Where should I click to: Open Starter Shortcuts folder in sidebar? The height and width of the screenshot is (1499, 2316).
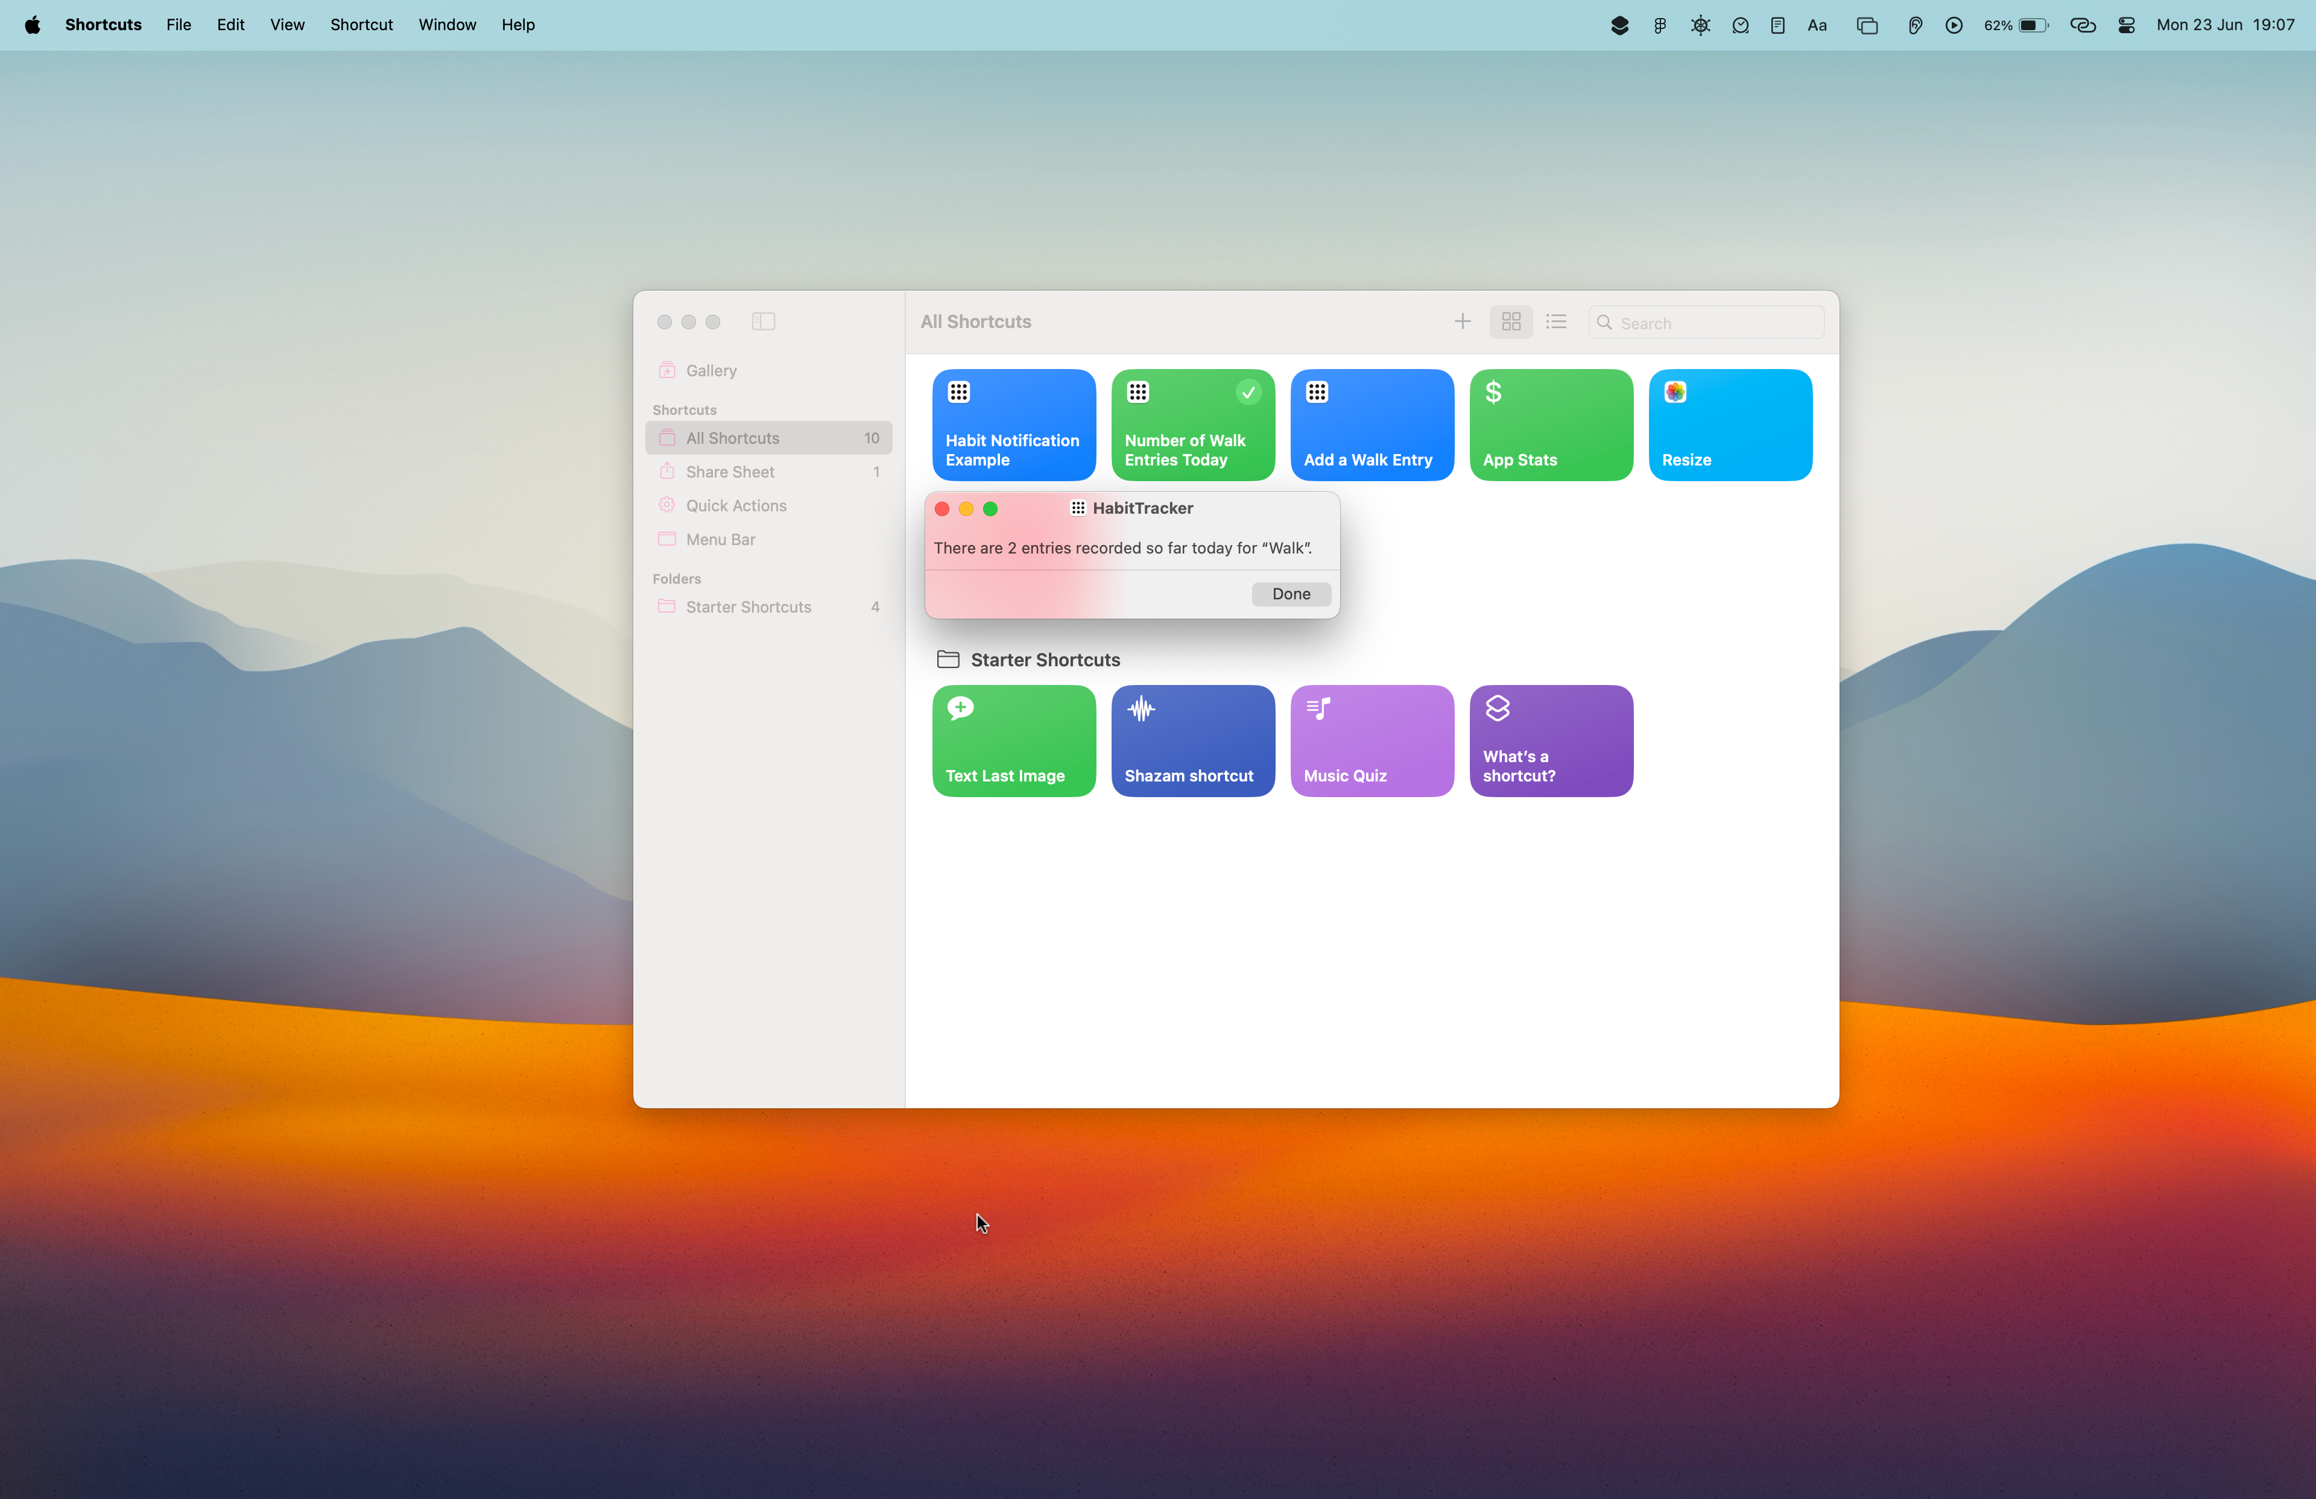769,607
